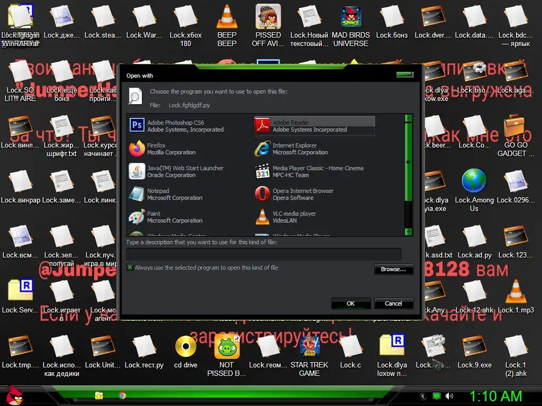Close the Open with dialog
The height and width of the screenshot is (406, 542).
click(x=405, y=74)
